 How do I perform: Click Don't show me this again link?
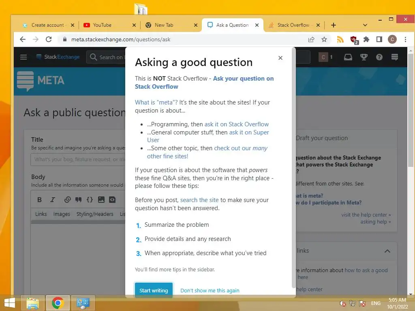210,290
